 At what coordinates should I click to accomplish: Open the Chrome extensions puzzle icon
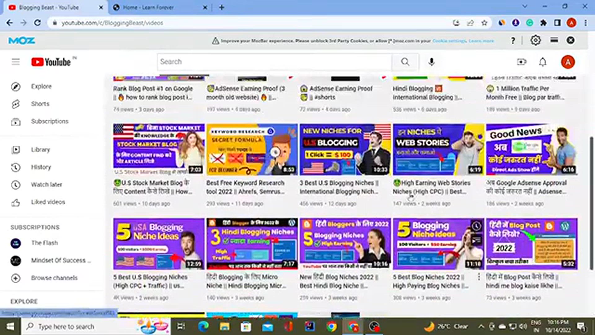pyautogui.click(x=543, y=23)
